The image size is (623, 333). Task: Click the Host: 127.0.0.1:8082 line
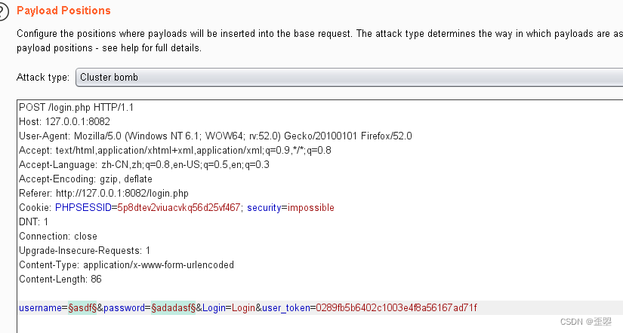click(64, 122)
